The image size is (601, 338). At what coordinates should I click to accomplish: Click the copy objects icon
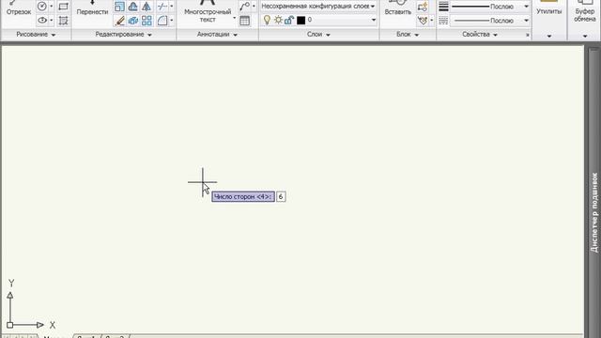click(x=133, y=21)
